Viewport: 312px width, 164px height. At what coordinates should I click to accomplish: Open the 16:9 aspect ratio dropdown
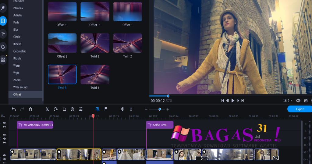[x=288, y=101]
